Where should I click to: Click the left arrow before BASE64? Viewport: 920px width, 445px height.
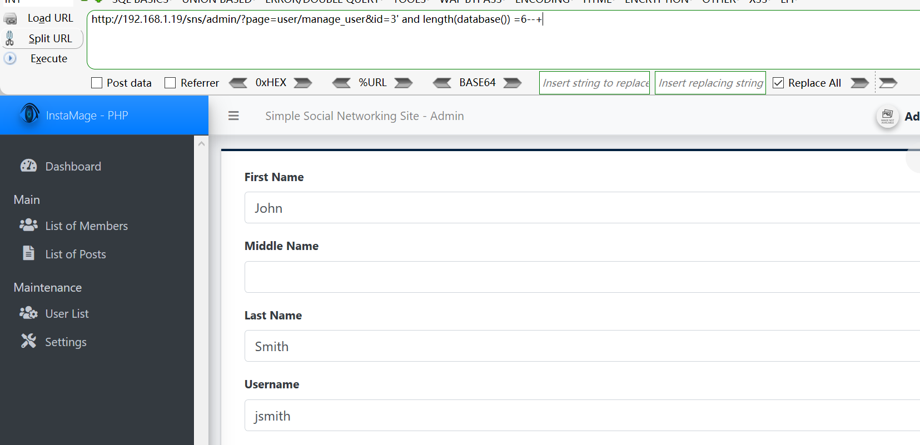(x=442, y=83)
